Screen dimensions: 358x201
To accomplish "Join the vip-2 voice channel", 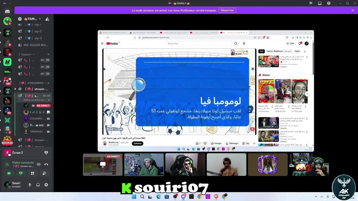I will pos(34,31).
